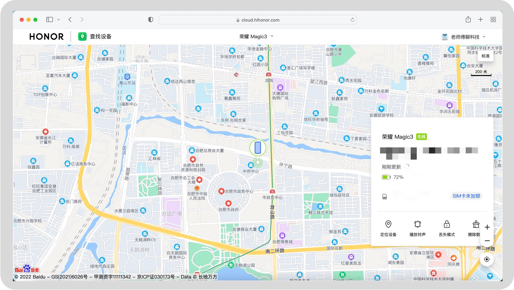This screenshot has width=514, height=290.
Task: Click the 安徽报业大厦 building marker
Action: tap(261, 229)
